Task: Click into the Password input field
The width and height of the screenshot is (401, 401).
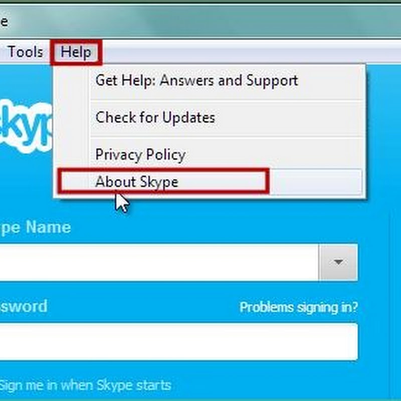Action: click(178, 342)
